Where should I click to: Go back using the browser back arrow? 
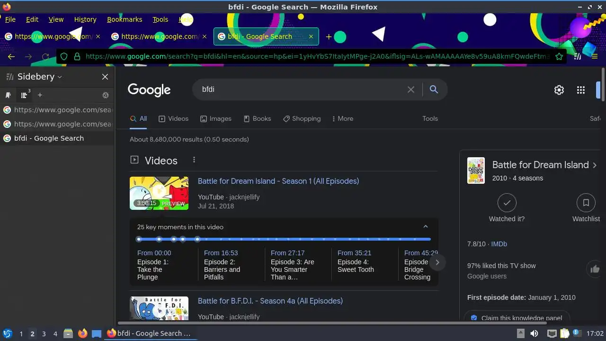[x=11, y=56]
